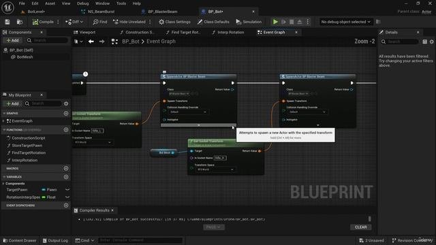Open play mode options three-dot menu

(x=308, y=22)
